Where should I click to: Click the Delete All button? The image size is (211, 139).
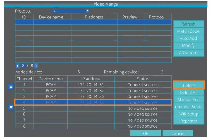tap(189, 92)
